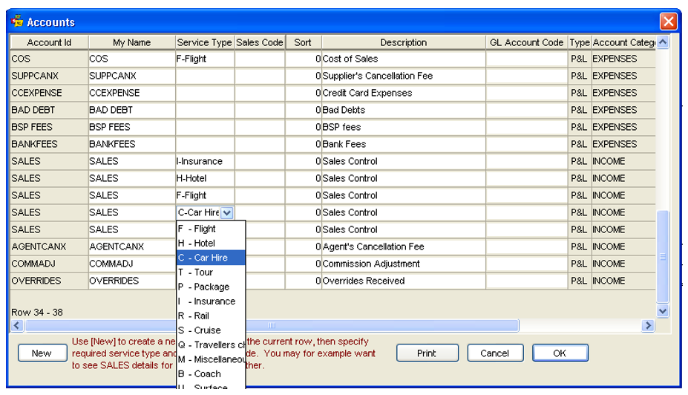Click the Credit Card Expenses description
Viewport: 688px width, 395px height.
(x=404, y=93)
